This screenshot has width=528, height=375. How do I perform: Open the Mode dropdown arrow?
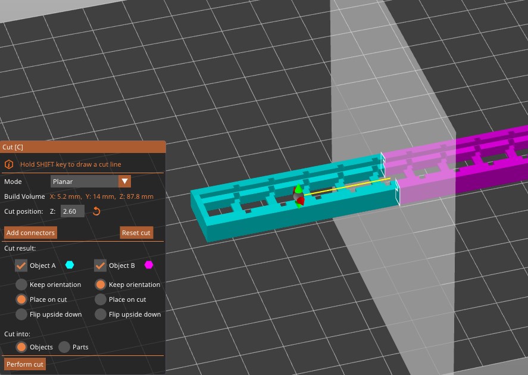(x=124, y=182)
